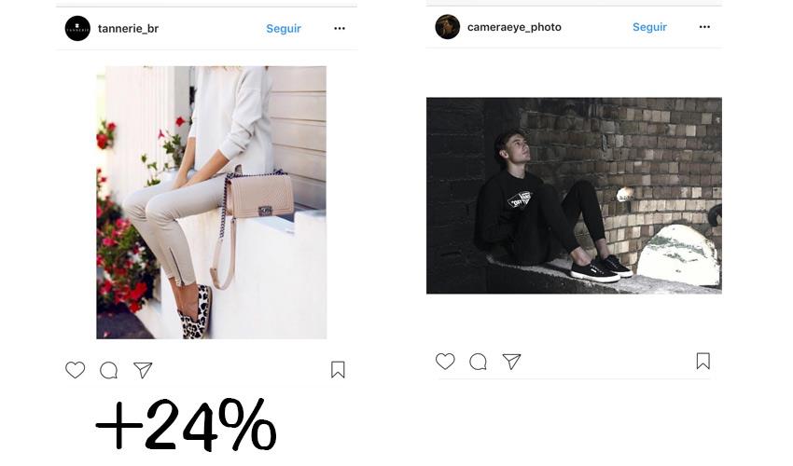Open the woman with pink handbag photo

click(x=212, y=202)
